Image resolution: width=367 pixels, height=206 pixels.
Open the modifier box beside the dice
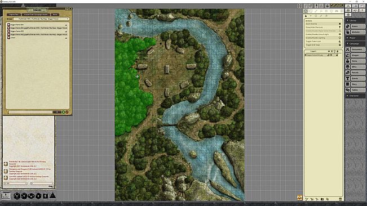coord(6,196)
